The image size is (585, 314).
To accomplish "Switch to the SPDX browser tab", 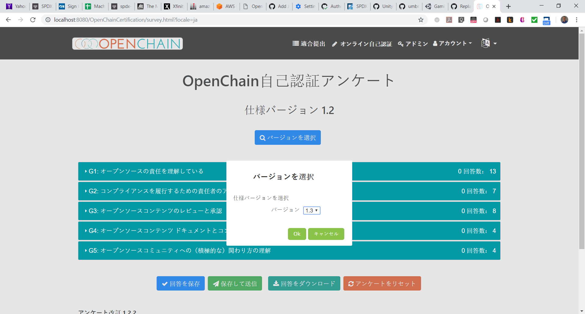I will coord(42,6).
